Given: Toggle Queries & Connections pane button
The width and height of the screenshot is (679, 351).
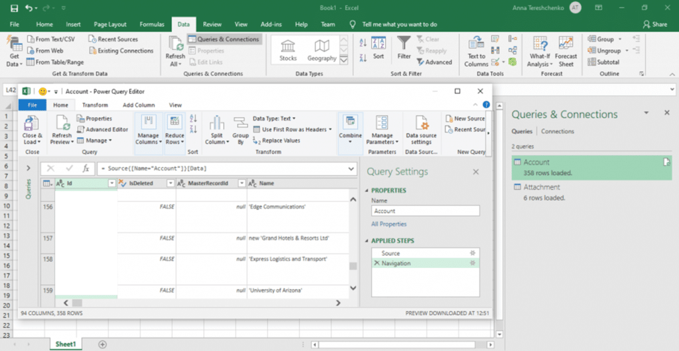Looking at the screenshot, I should (x=224, y=39).
